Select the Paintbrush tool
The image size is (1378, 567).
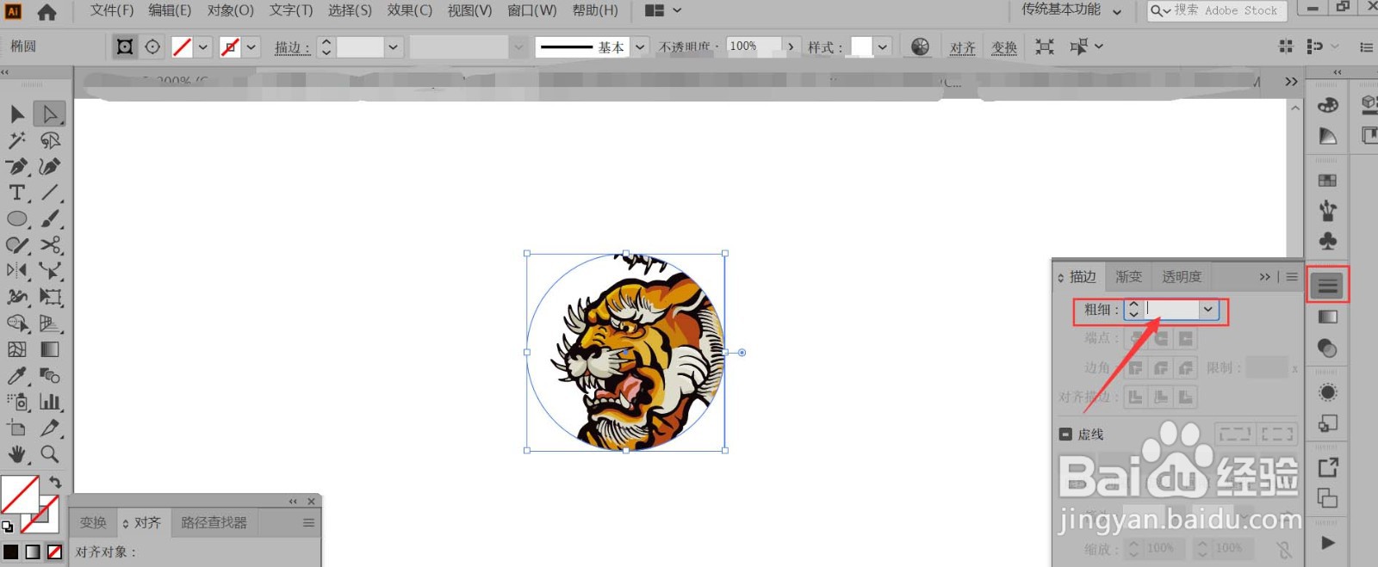[x=50, y=219]
